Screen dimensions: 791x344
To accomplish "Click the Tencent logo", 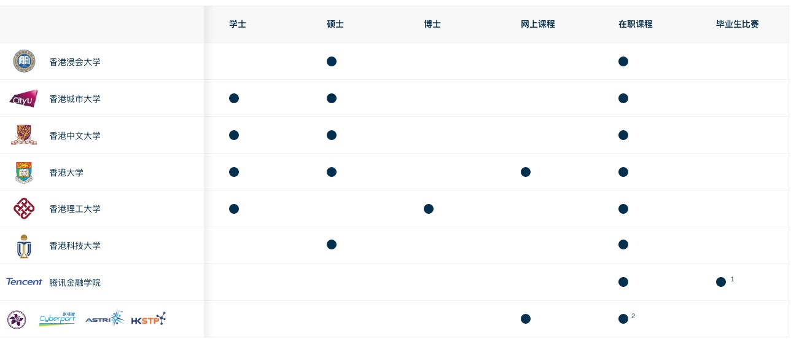I will (24, 282).
